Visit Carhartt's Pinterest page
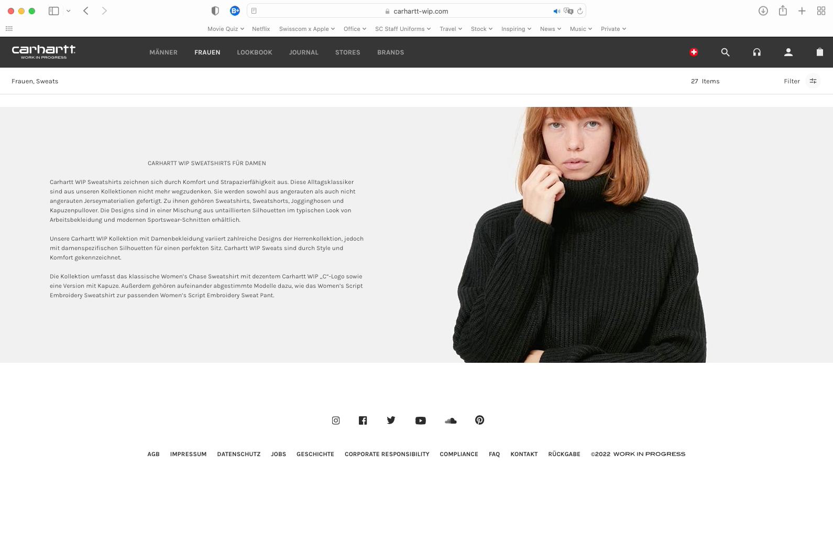The height and width of the screenshot is (540, 833). (x=479, y=420)
